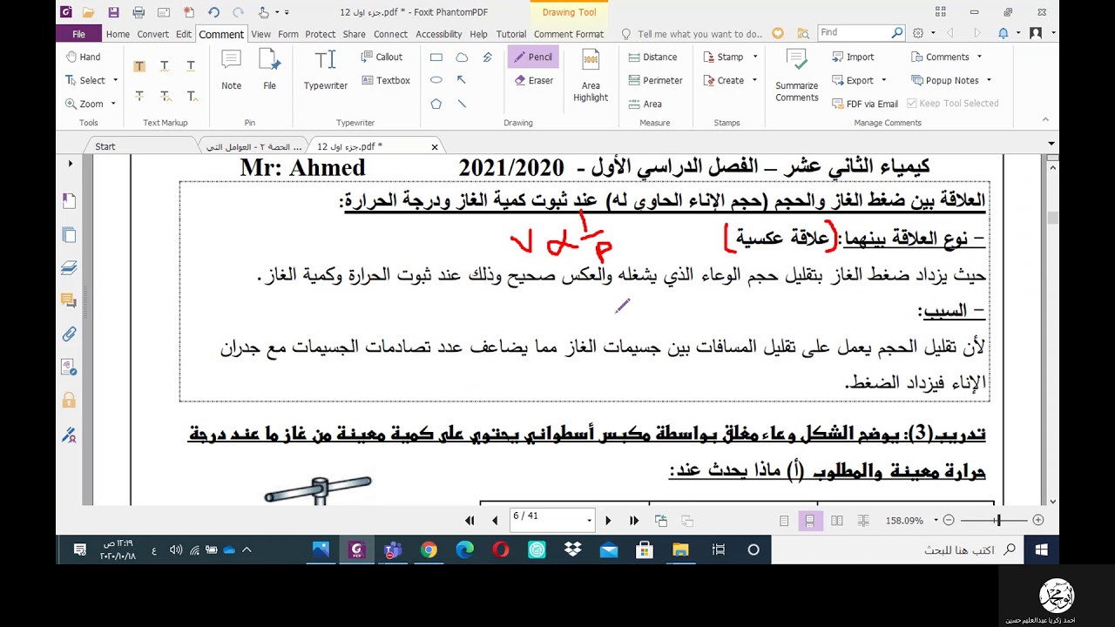
Task: Choose the Polygon drawing tool
Action: [x=436, y=104]
